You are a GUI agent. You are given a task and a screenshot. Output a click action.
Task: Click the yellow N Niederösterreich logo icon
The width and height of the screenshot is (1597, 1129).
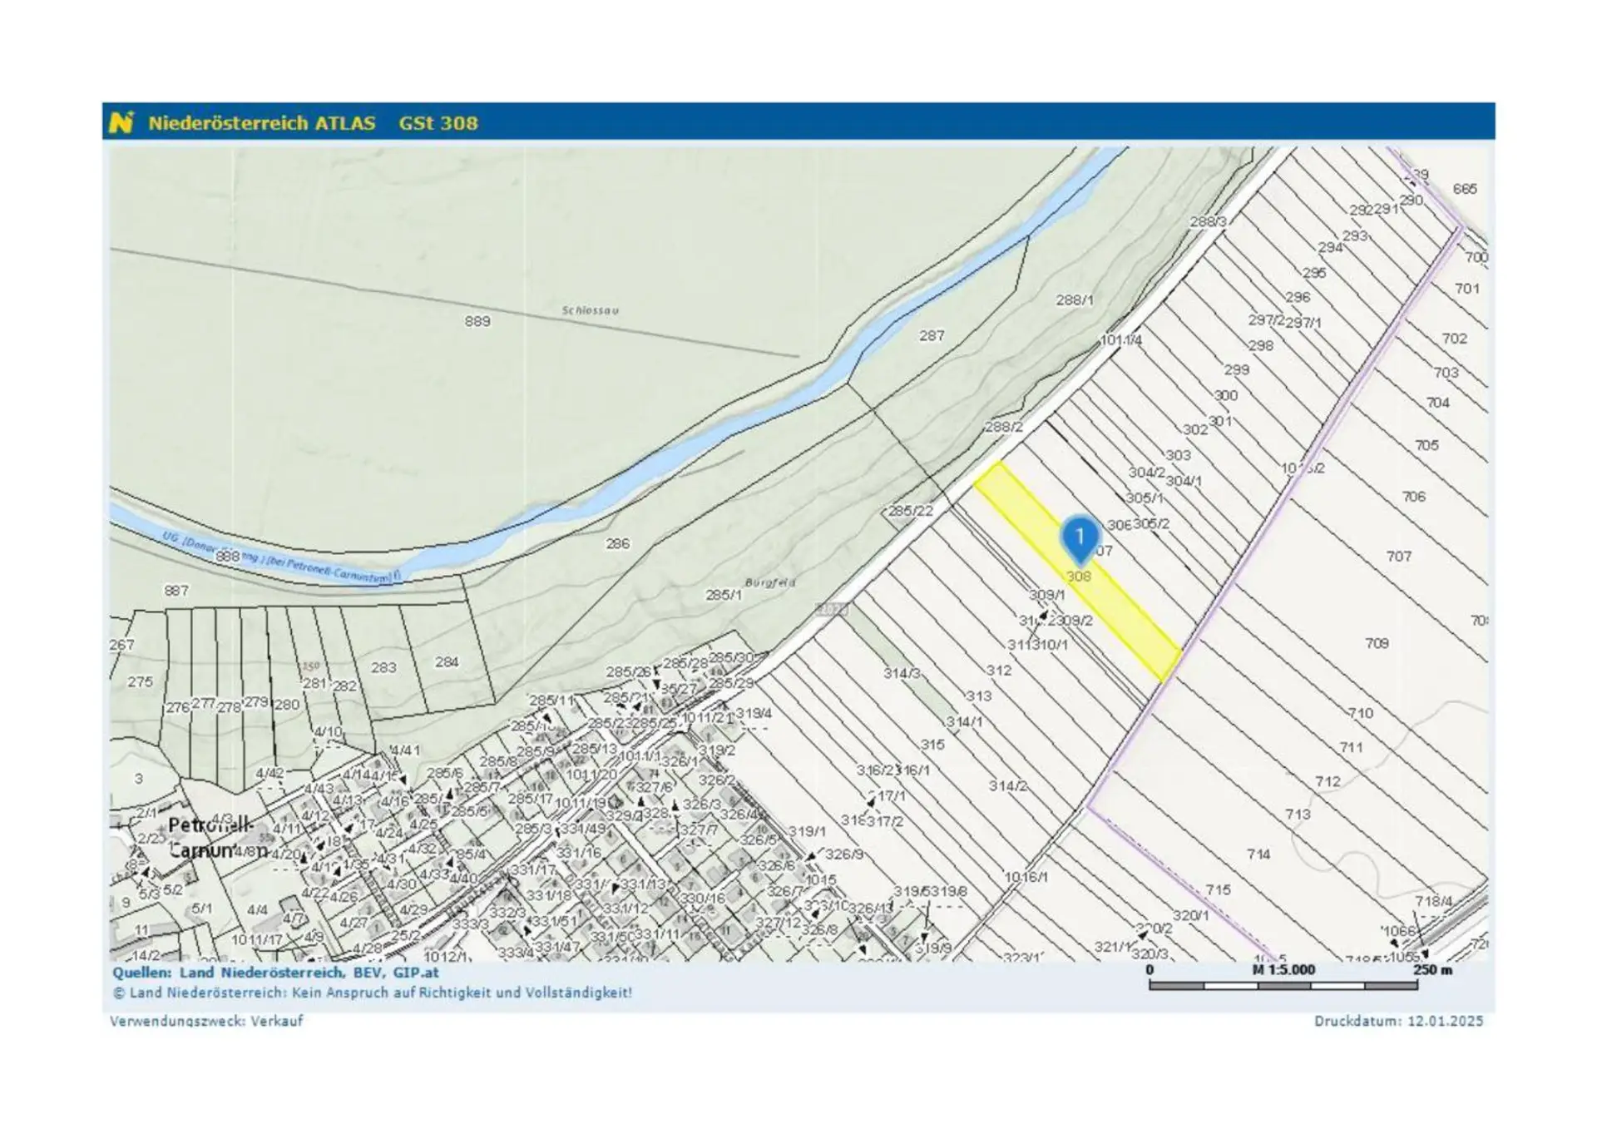click(x=121, y=122)
